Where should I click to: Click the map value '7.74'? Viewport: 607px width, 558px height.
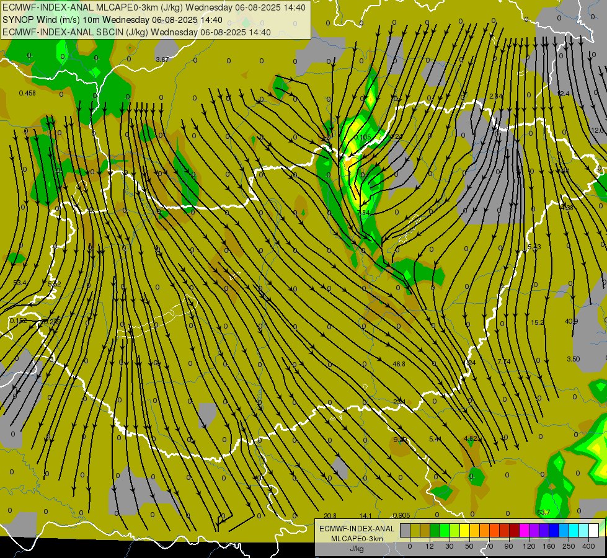coord(503,361)
